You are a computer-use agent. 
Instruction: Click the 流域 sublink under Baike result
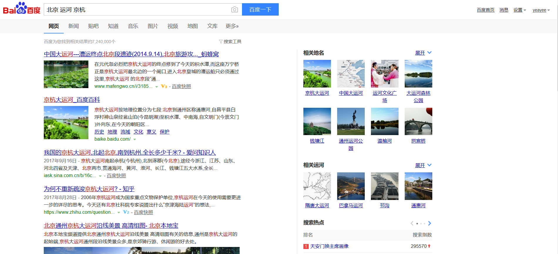tap(125, 132)
